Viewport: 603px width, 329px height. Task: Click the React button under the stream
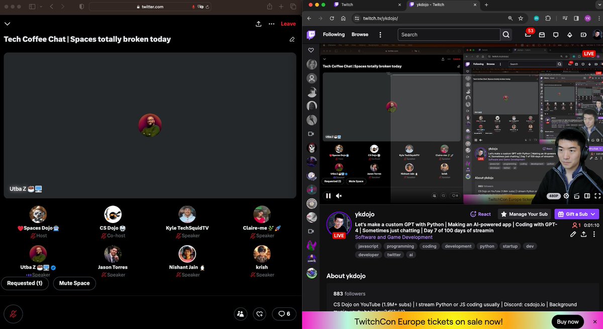(480, 214)
